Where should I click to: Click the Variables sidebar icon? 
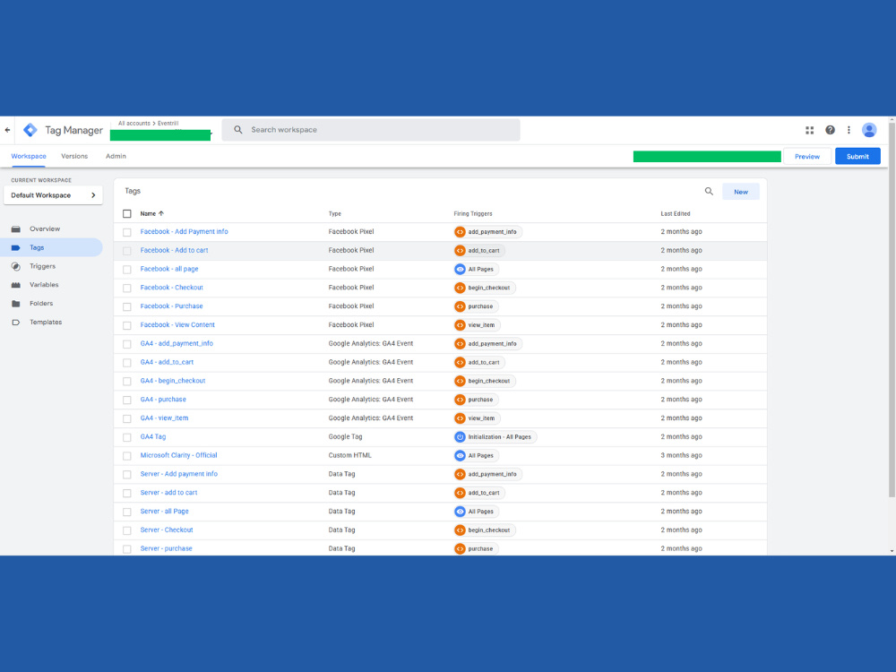click(x=16, y=285)
